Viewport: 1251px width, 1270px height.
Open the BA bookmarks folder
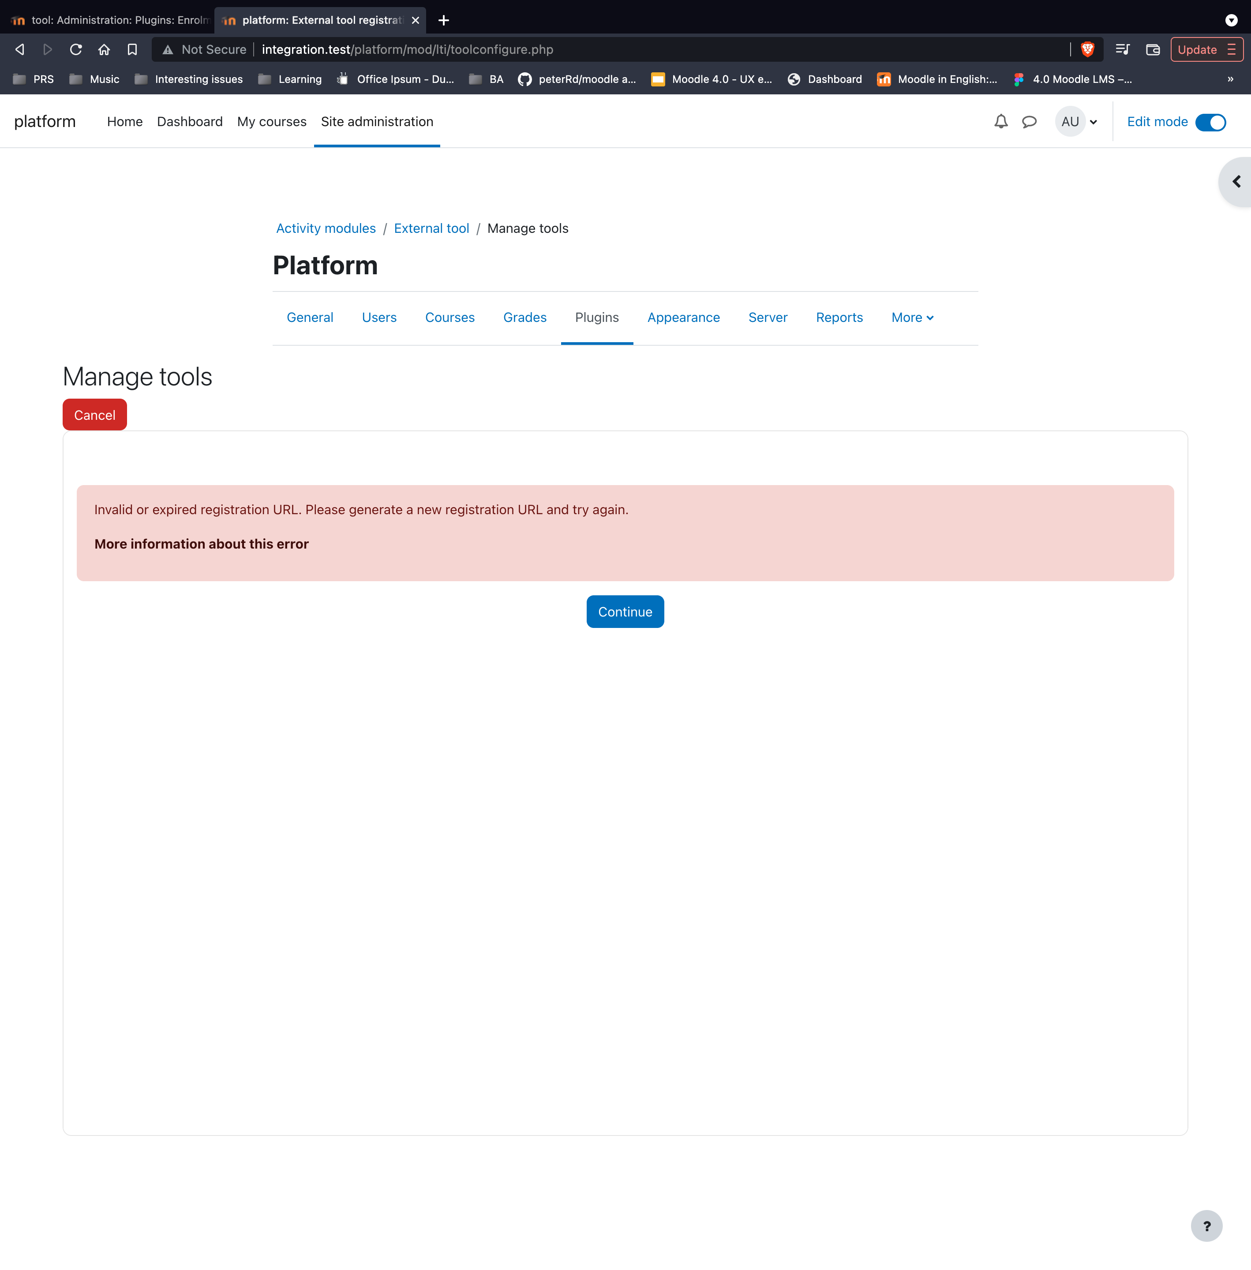tap(486, 79)
